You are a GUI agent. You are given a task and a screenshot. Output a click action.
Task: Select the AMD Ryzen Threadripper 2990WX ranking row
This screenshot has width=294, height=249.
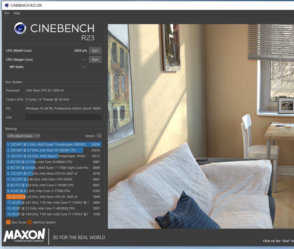[54, 144]
